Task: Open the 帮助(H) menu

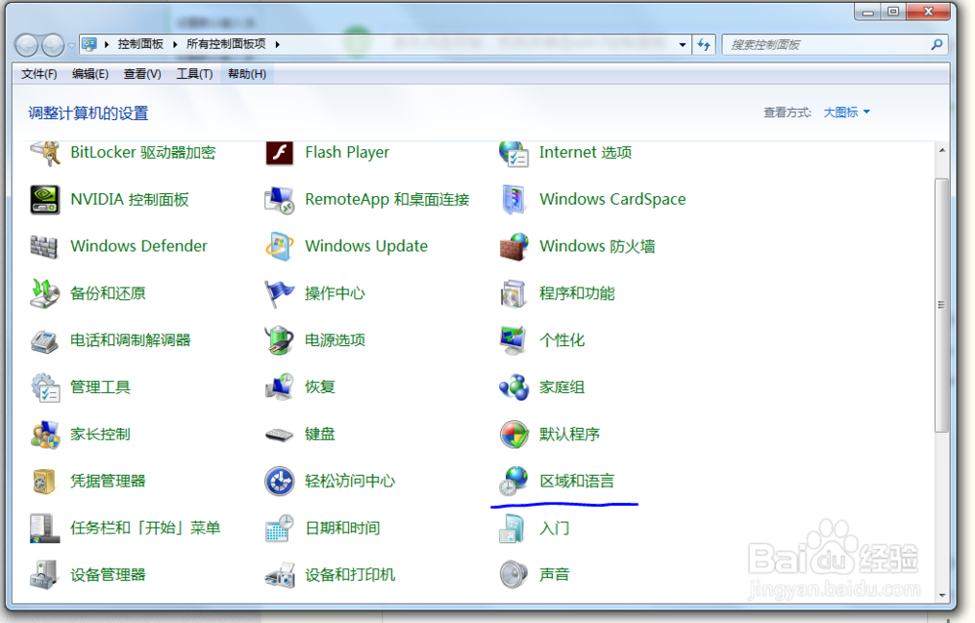Action: click(247, 74)
